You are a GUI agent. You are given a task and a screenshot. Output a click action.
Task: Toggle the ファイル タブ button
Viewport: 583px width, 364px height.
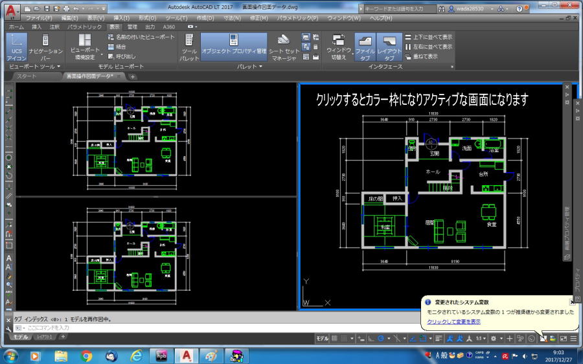pyautogui.click(x=365, y=47)
